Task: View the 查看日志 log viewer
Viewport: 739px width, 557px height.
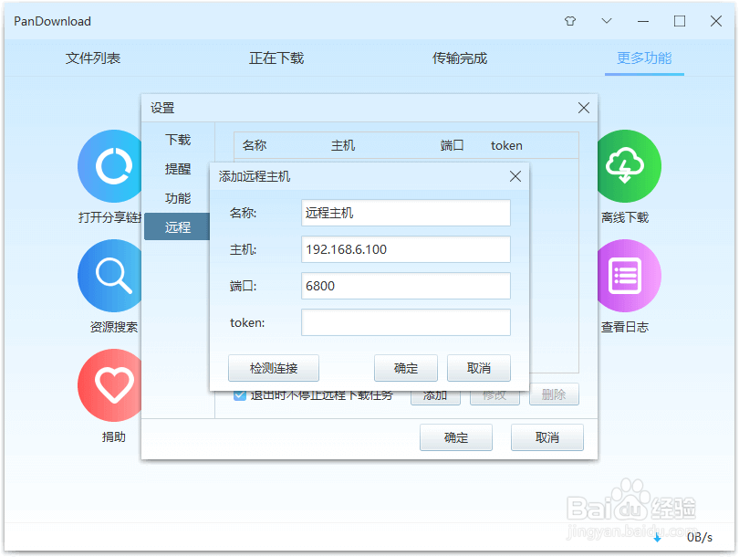Action: point(628,276)
